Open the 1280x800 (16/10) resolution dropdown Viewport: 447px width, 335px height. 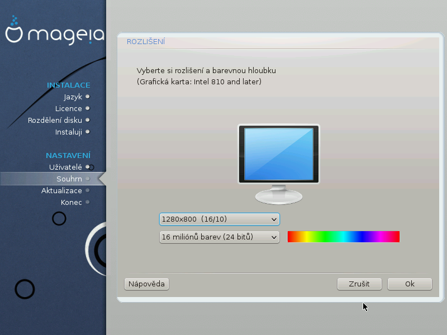tap(219, 219)
